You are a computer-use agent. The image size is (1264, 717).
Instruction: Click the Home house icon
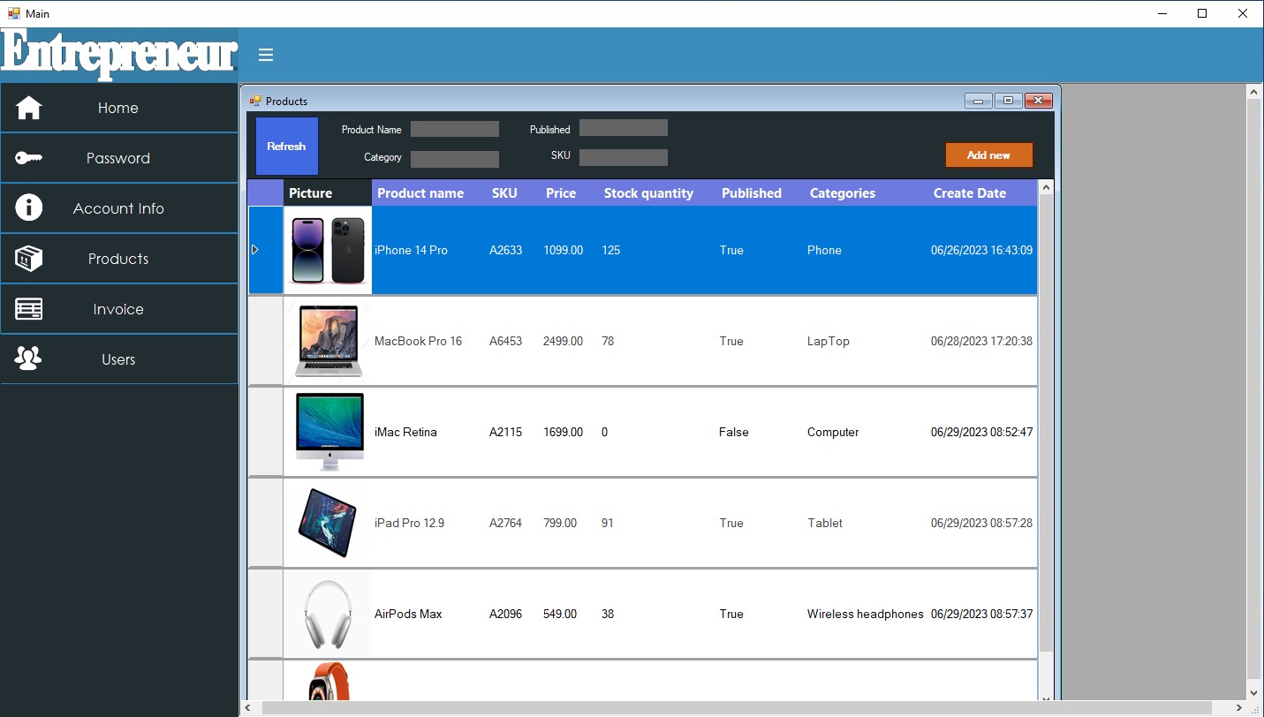click(28, 108)
